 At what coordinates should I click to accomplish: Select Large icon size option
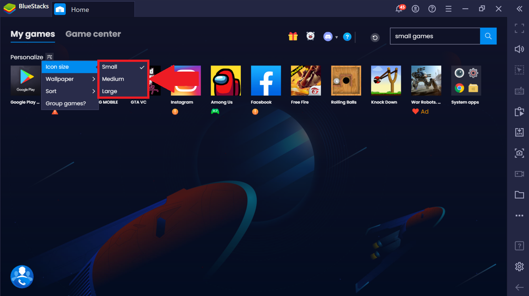[x=123, y=91]
